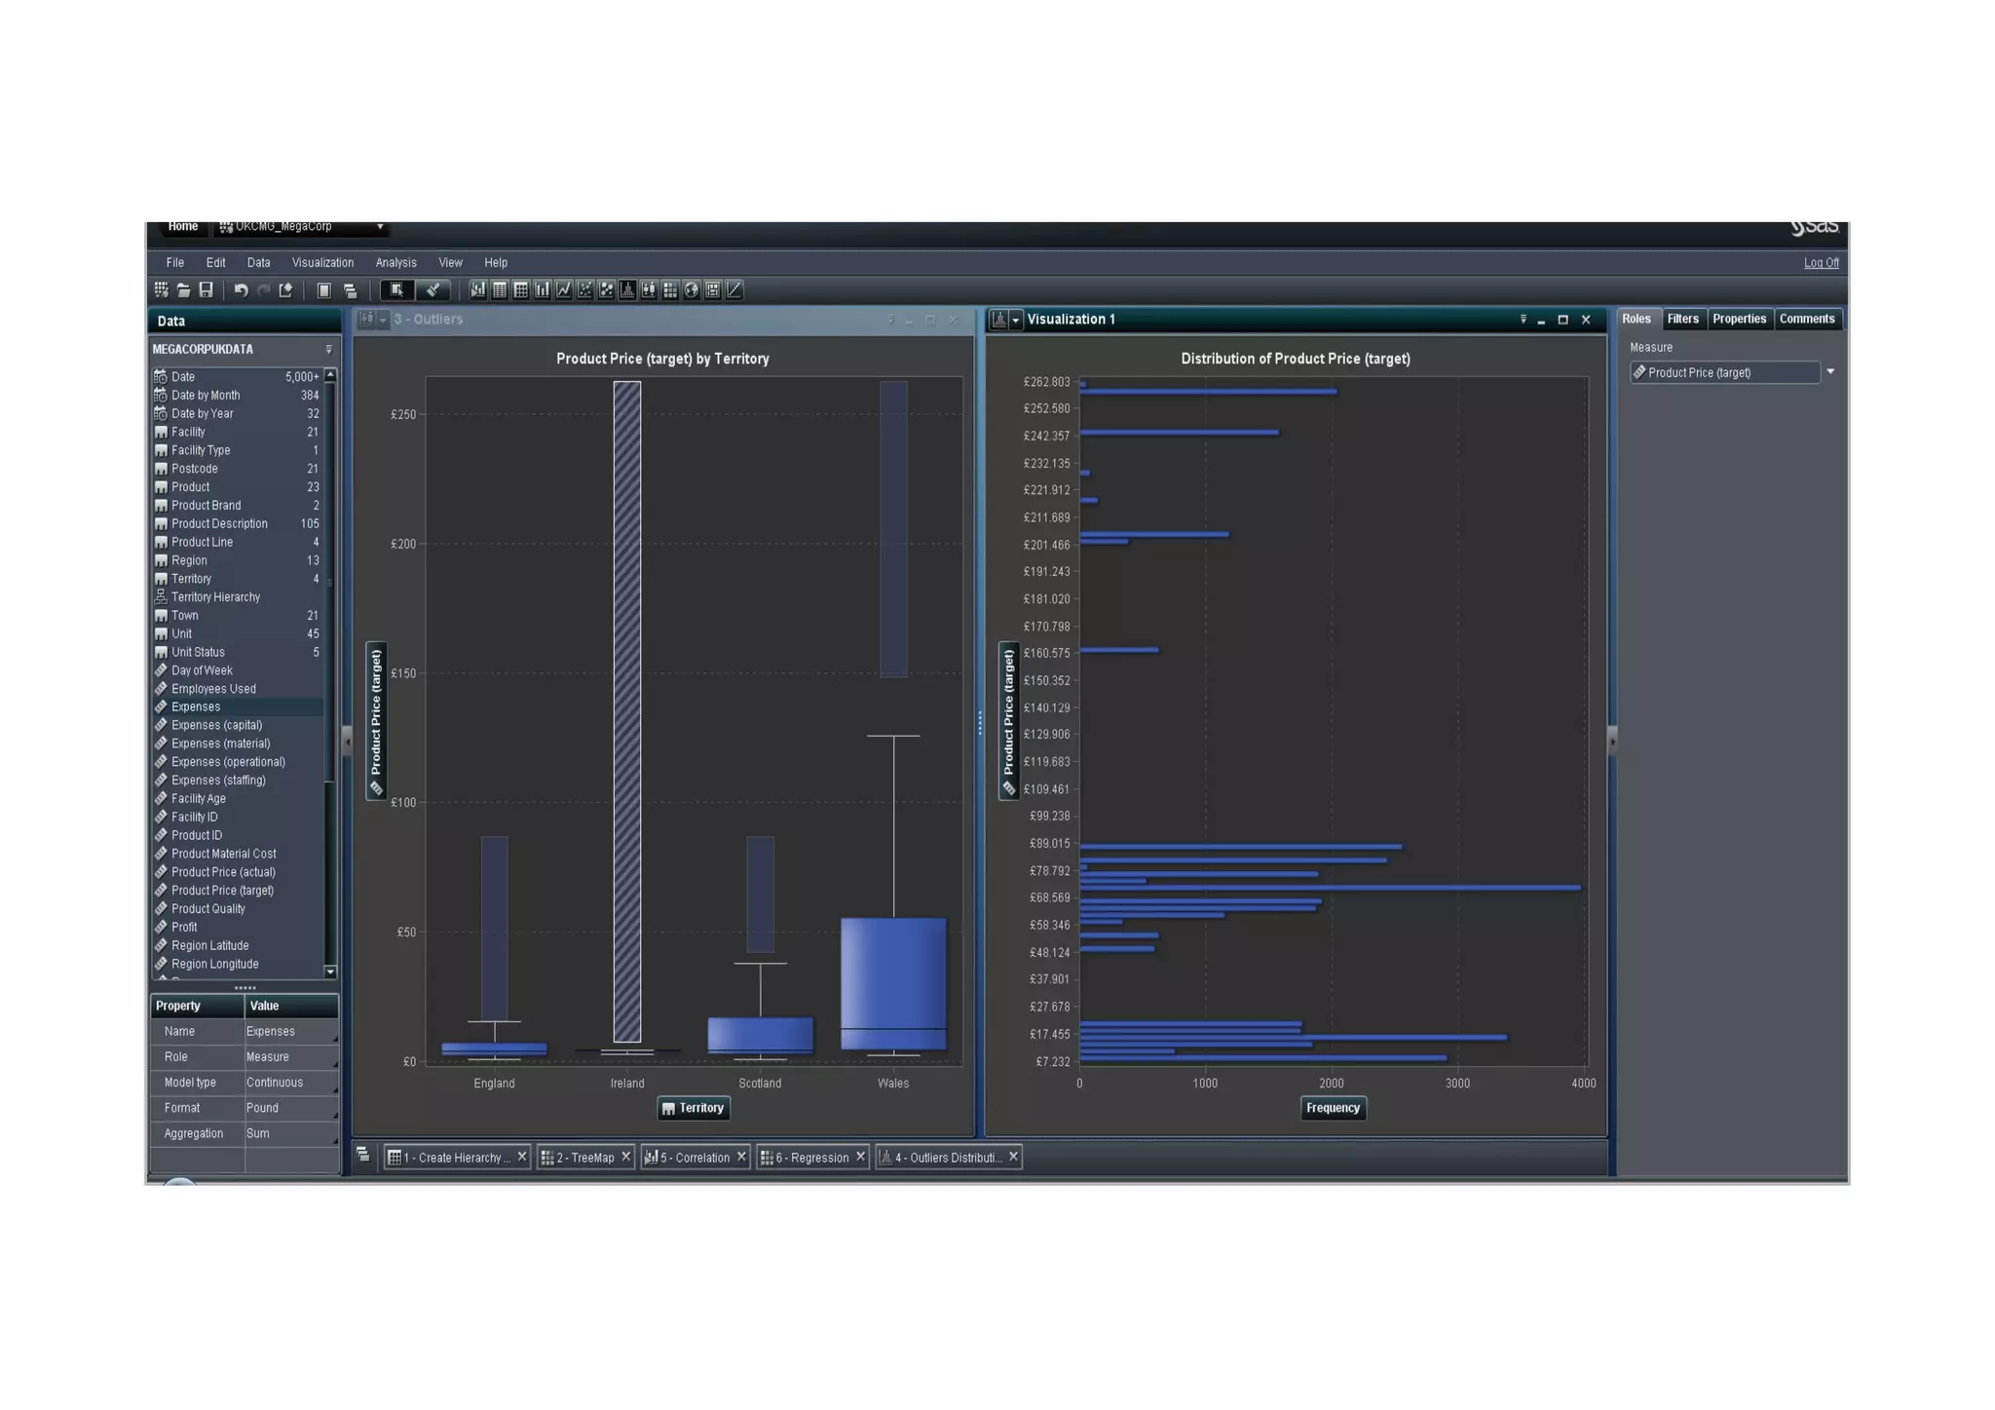
Task: Open the Analysis menu
Action: click(395, 263)
